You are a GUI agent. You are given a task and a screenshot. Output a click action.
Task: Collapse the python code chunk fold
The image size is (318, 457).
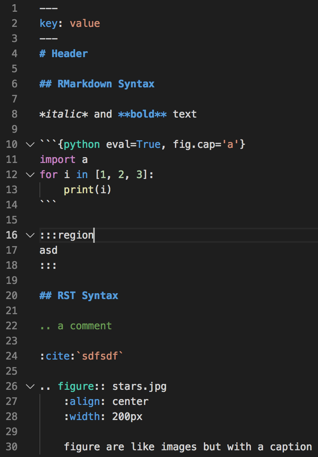pos(30,144)
